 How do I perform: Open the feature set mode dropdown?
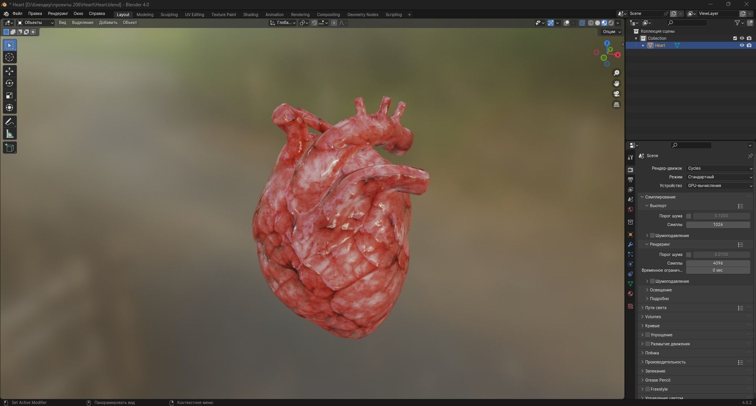click(x=720, y=177)
